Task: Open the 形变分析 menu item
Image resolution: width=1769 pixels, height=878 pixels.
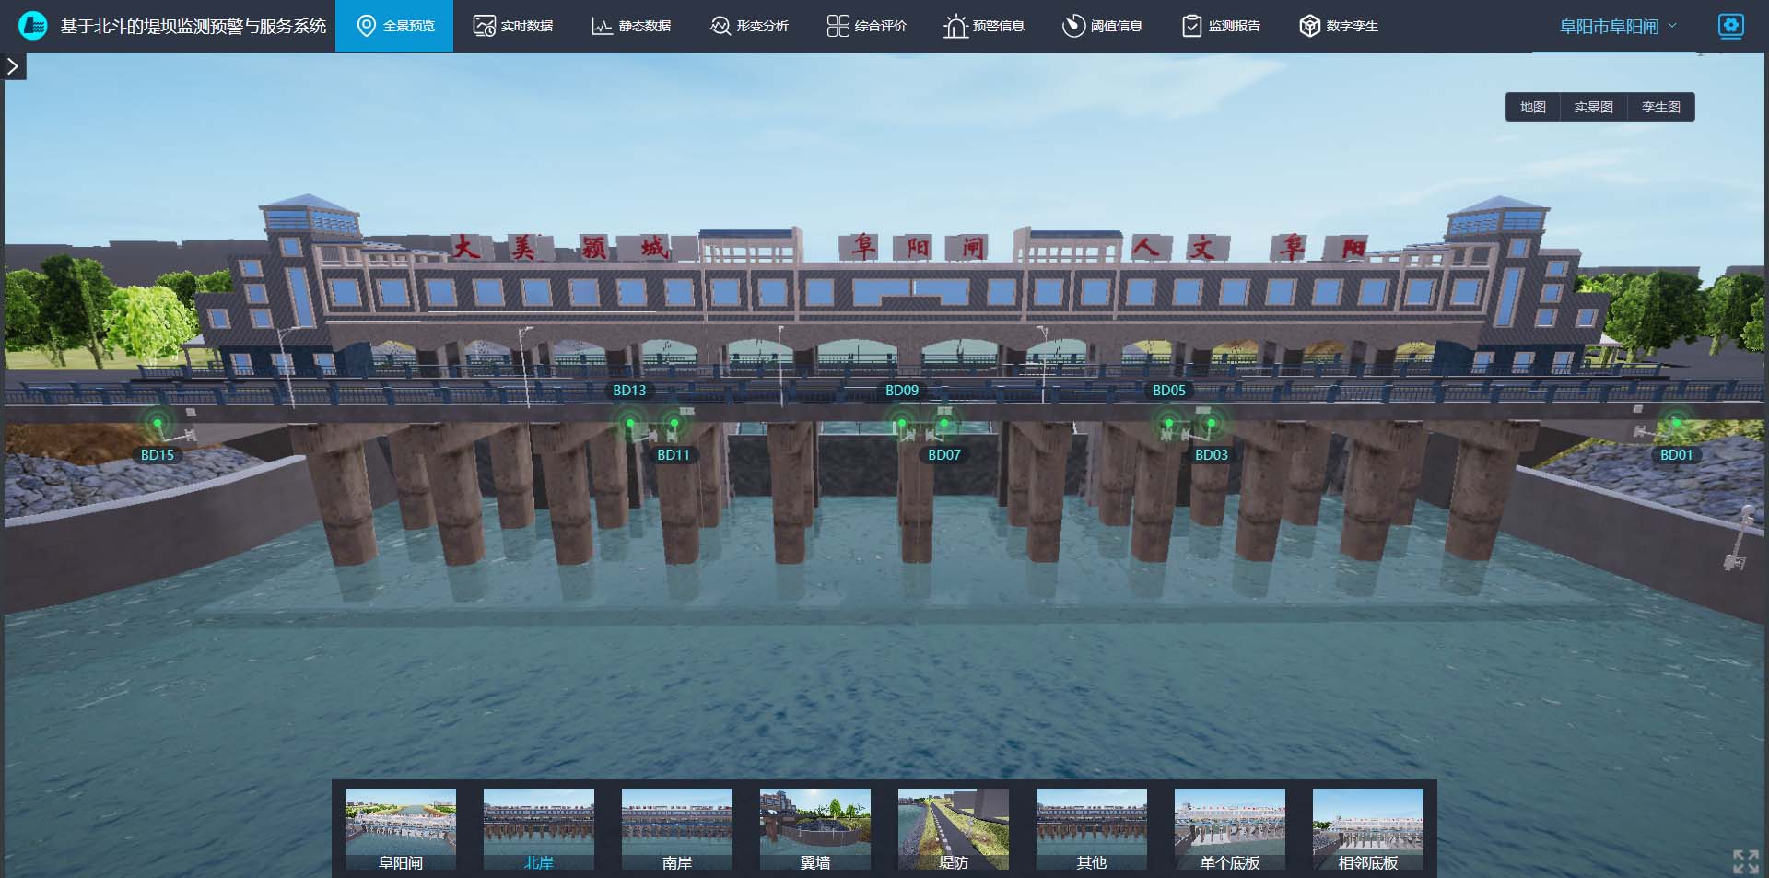Action: click(749, 26)
